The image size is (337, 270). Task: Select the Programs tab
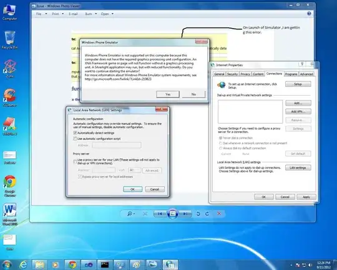[x=291, y=74]
